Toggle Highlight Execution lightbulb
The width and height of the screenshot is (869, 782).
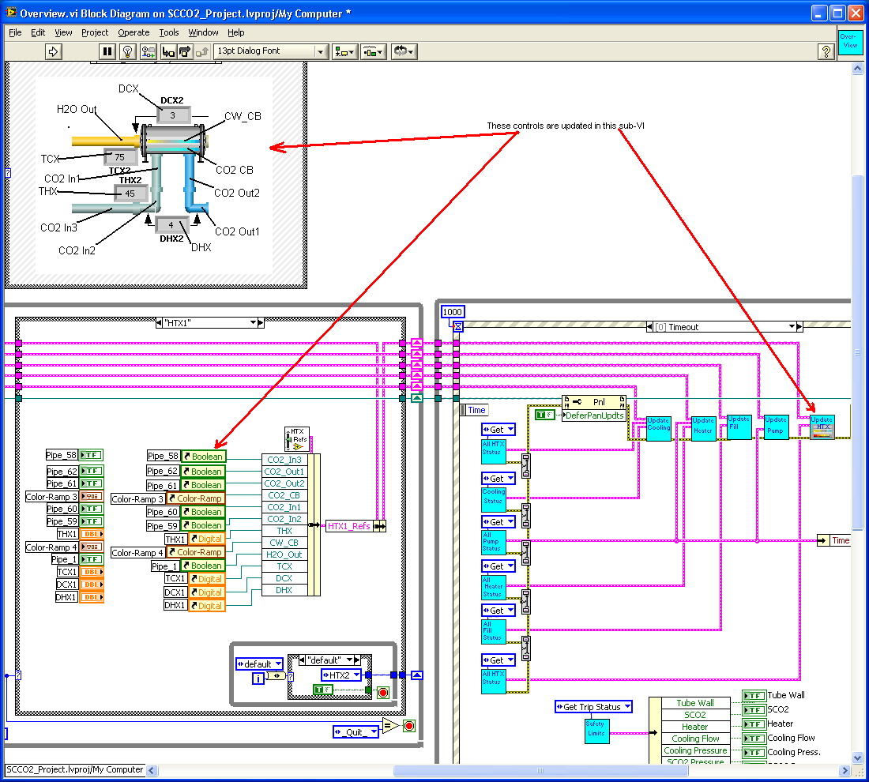127,51
